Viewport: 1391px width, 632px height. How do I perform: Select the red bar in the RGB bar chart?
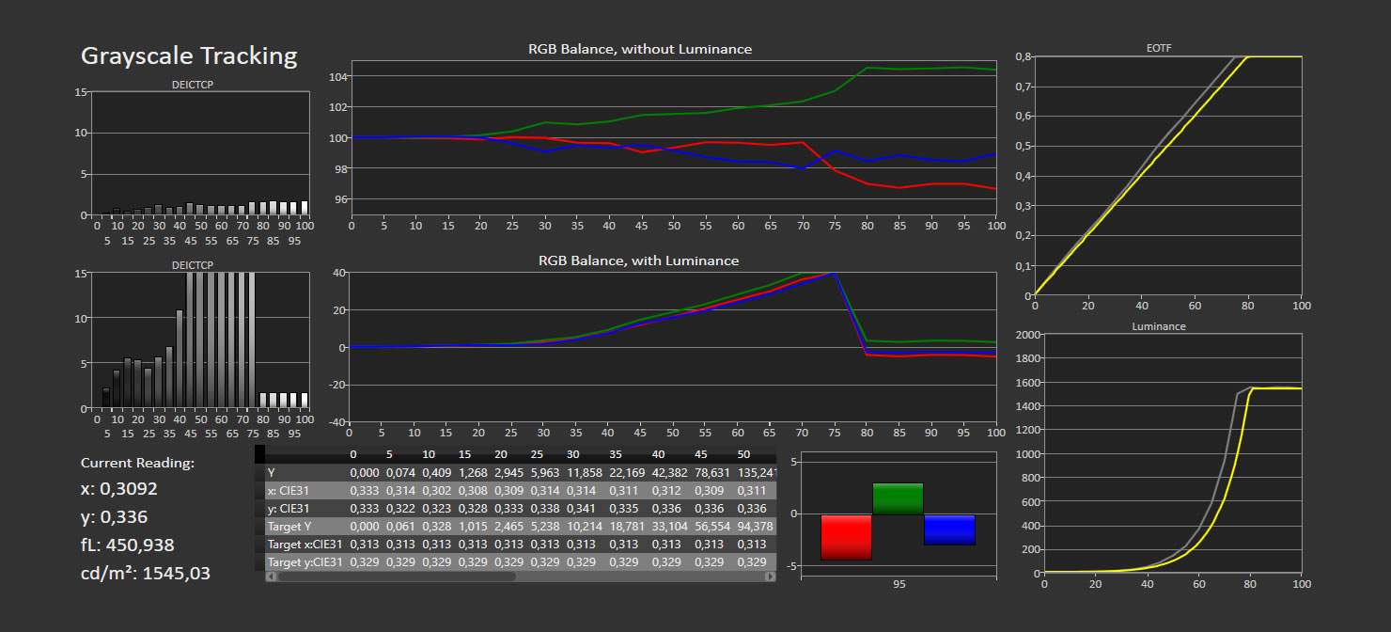pos(846,537)
